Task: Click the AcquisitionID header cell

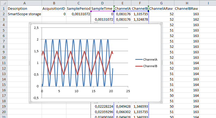Action: [54, 8]
